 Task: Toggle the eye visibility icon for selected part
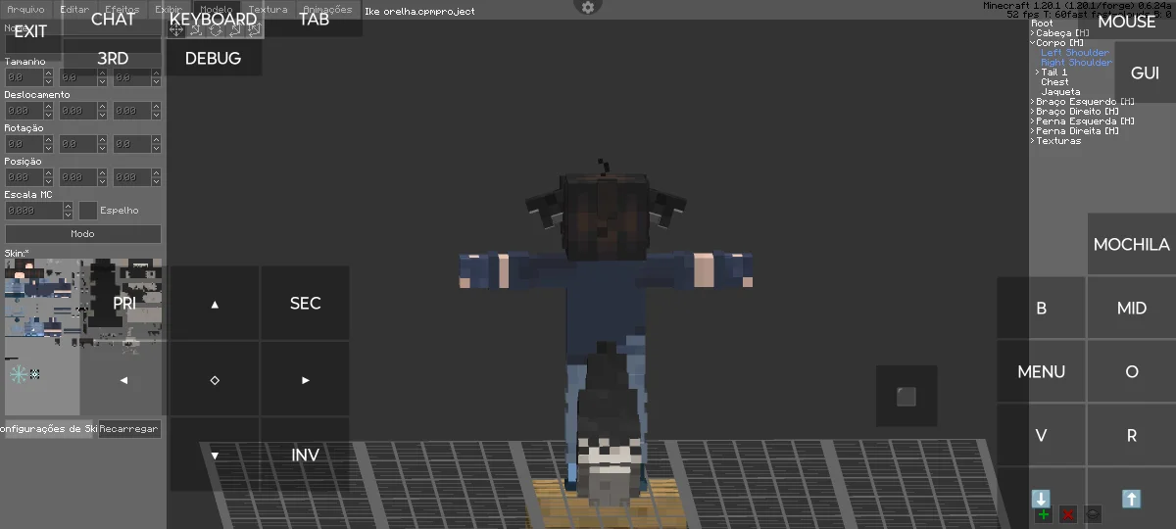point(1094,514)
